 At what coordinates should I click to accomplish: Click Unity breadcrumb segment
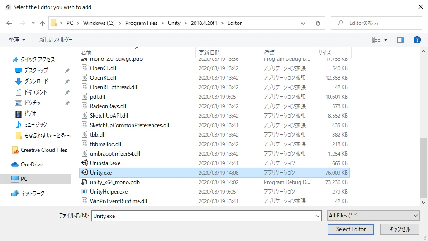click(174, 23)
